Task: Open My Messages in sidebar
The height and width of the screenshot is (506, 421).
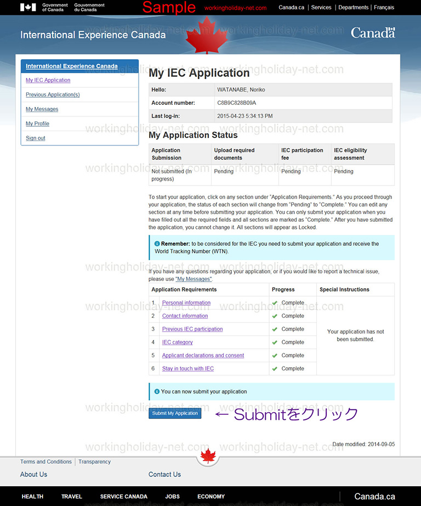Action: (x=42, y=109)
